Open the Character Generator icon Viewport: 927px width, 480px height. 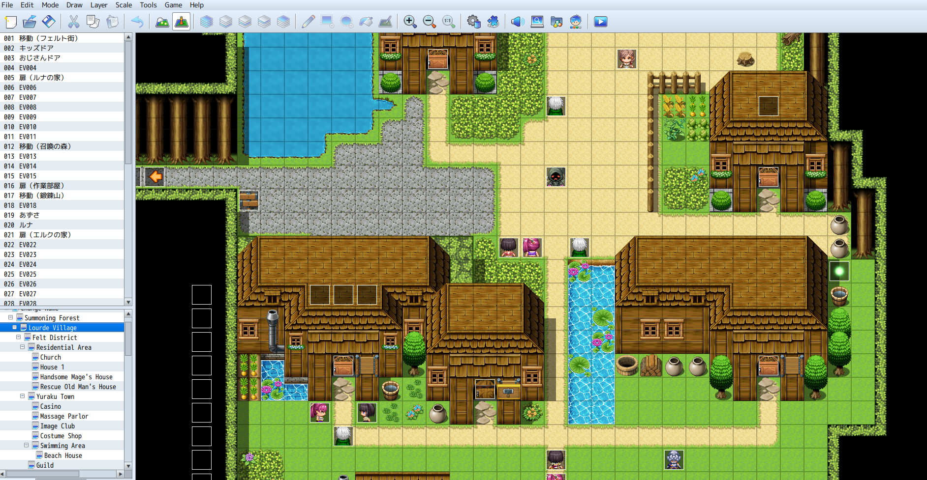(576, 22)
